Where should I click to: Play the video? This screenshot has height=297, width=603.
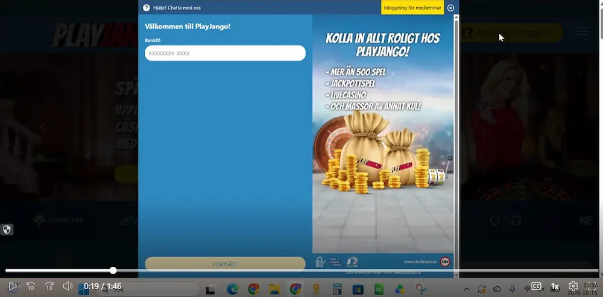pos(13,286)
